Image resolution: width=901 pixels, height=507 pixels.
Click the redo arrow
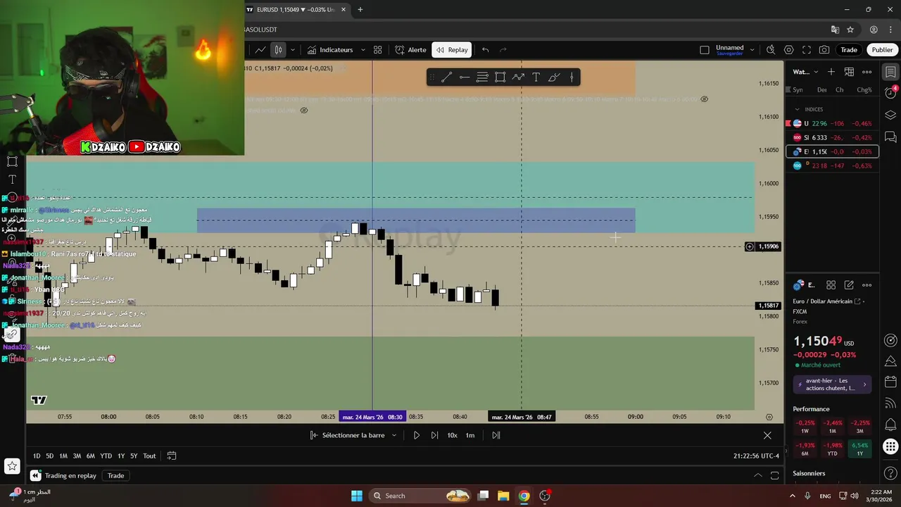503,50
